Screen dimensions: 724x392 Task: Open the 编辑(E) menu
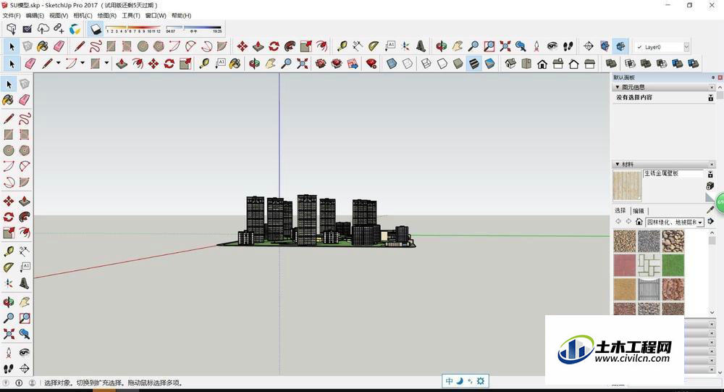pyautogui.click(x=35, y=16)
